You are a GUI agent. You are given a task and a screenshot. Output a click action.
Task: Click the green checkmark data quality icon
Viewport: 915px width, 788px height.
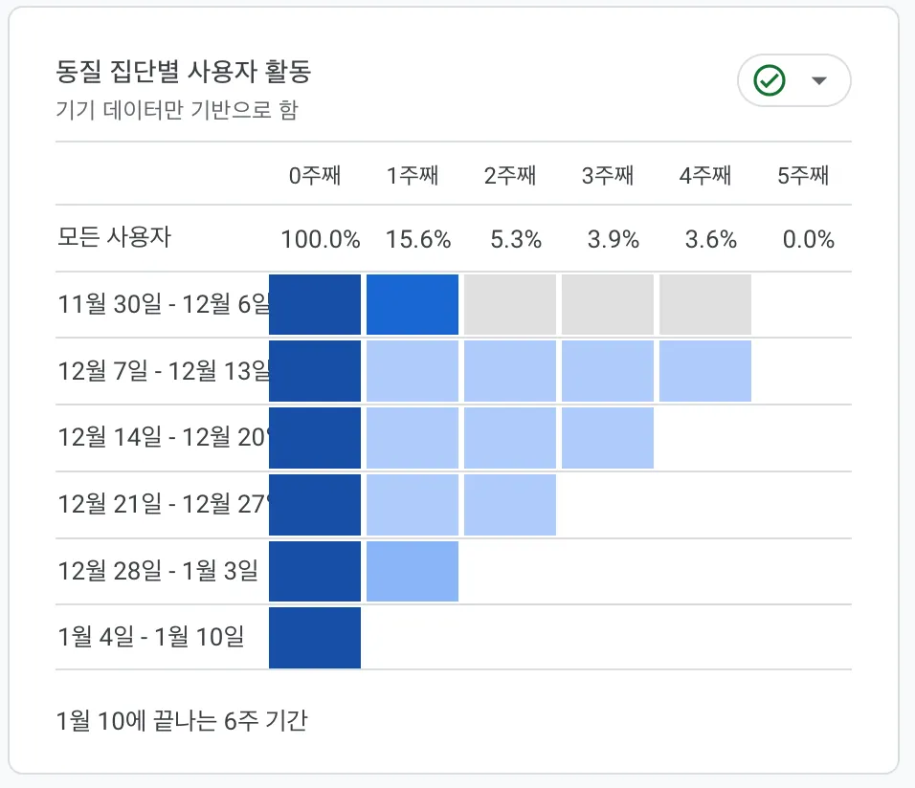tap(770, 81)
